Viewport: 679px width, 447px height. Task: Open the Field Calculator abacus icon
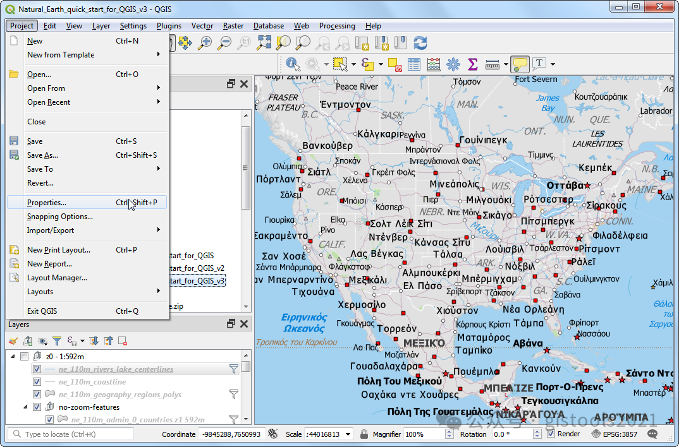click(x=434, y=64)
